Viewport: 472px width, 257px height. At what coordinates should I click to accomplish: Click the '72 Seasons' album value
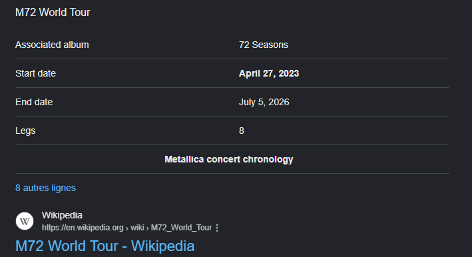pos(264,45)
